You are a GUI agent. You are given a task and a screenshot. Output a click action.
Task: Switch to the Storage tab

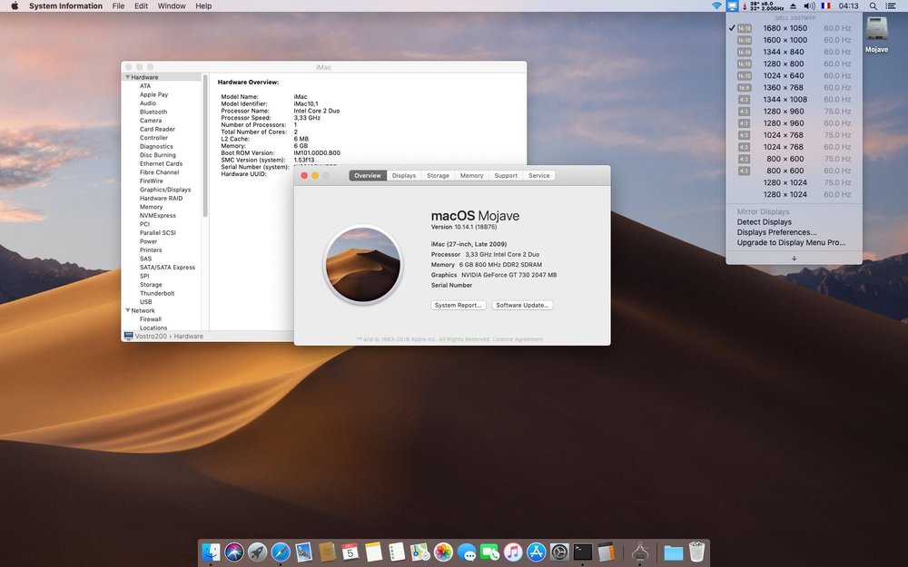coord(438,175)
